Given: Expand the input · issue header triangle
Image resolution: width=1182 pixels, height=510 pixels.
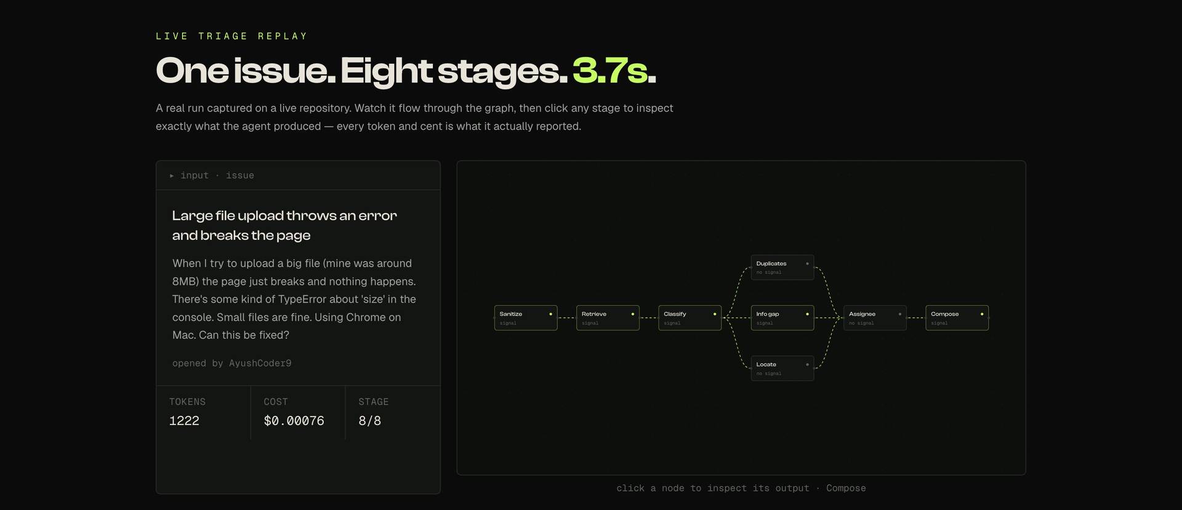Looking at the screenshot, I should coord(172,175).
